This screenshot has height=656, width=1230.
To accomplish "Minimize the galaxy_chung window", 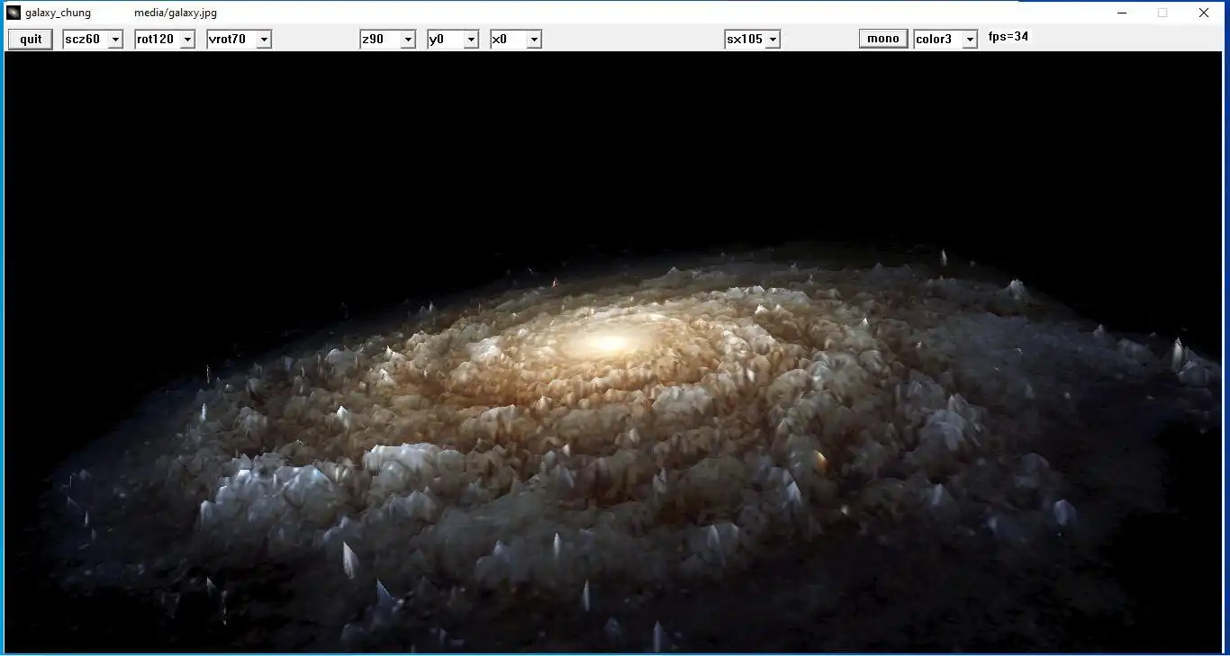I will click(x=1122, y=13).
